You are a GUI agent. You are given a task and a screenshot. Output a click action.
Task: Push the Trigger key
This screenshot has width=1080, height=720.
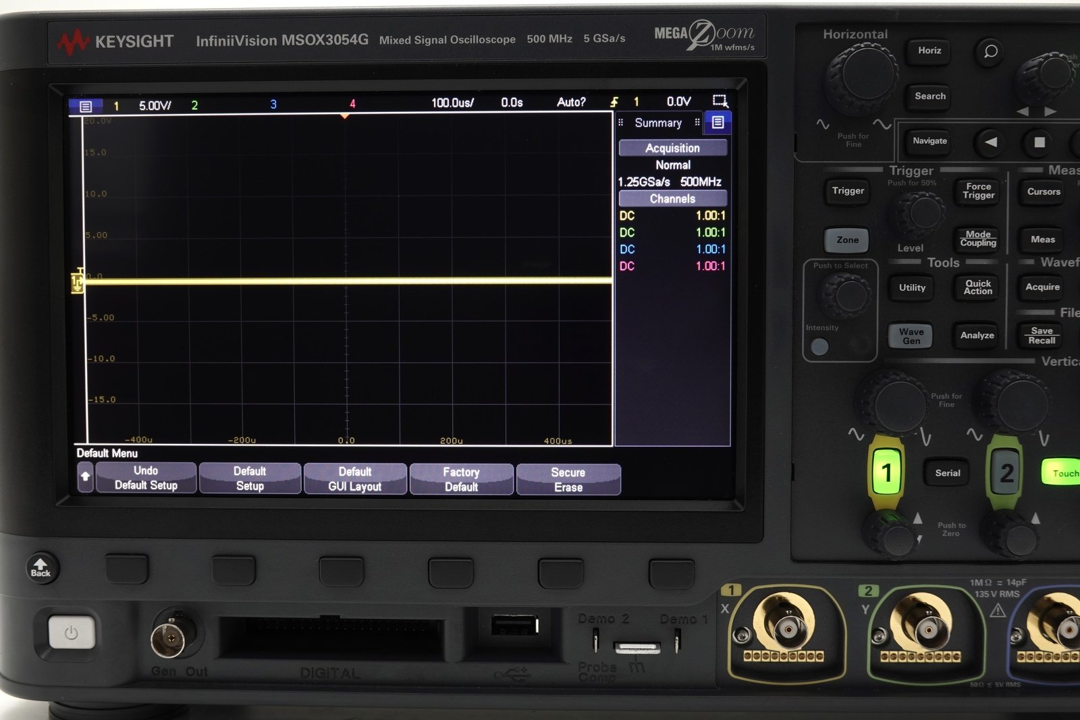848,191
